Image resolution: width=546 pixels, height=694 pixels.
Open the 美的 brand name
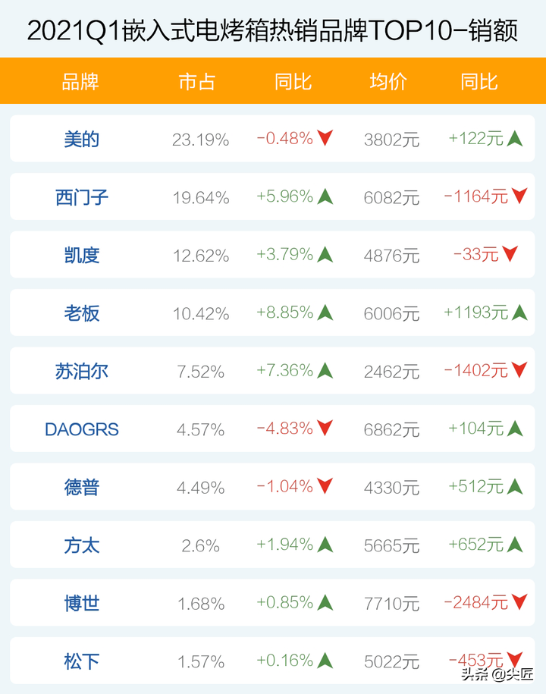[x=81, y=140]
